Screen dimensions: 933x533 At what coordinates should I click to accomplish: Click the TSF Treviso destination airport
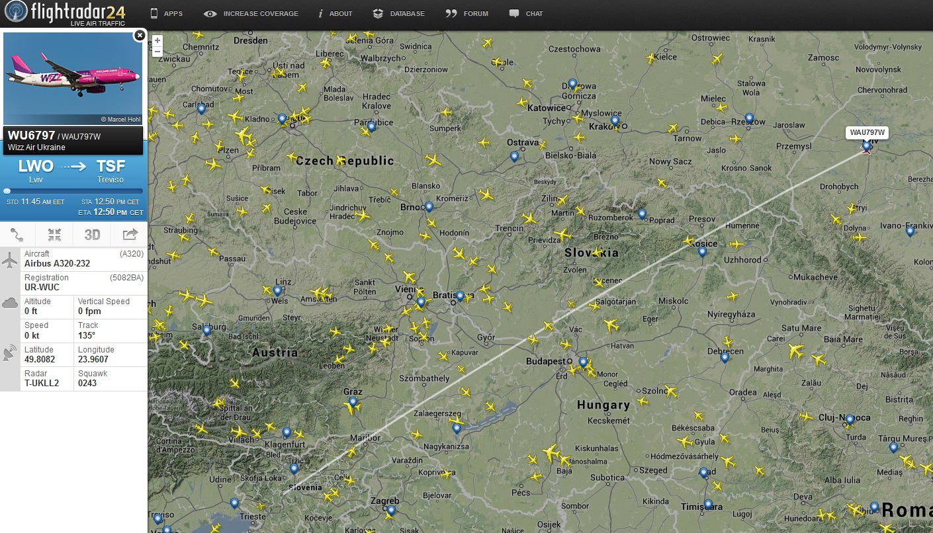[x=111, y=171]
